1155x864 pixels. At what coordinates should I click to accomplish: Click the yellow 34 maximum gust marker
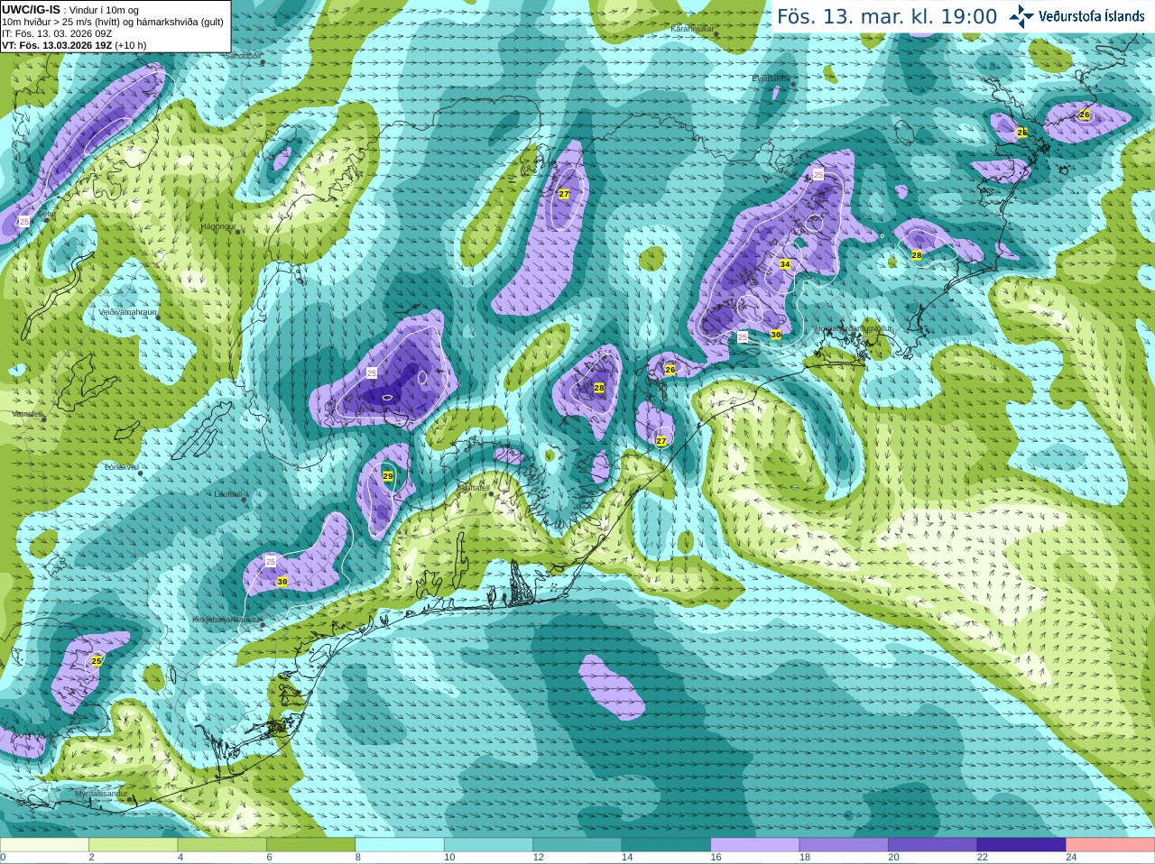coord(785,264)
